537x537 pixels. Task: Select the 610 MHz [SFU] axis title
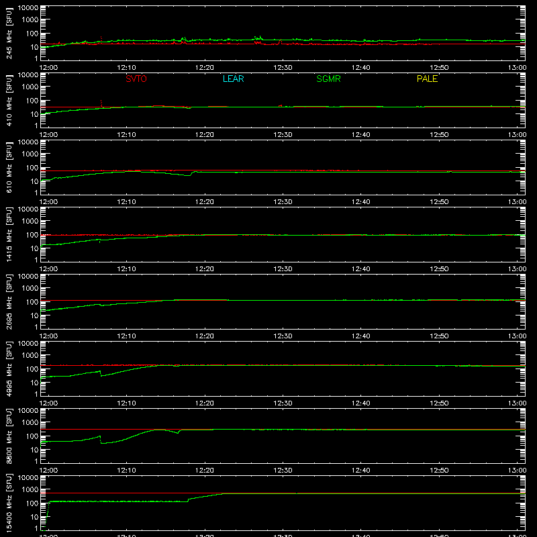point(9,167)
